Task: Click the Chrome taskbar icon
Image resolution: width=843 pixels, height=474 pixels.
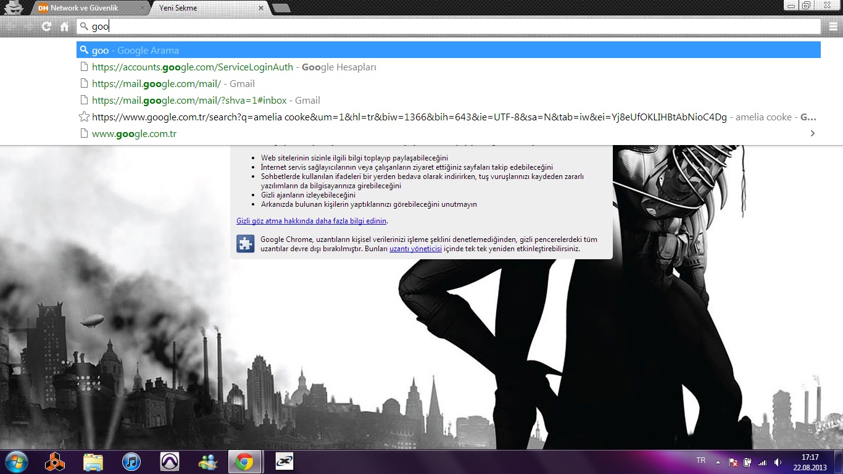Action: (x=245, y=462)
